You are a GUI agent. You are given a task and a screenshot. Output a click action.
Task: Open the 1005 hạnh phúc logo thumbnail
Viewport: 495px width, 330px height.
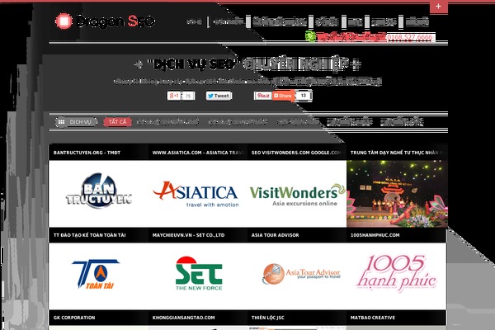pyautogui.click(x=397, y=276)
